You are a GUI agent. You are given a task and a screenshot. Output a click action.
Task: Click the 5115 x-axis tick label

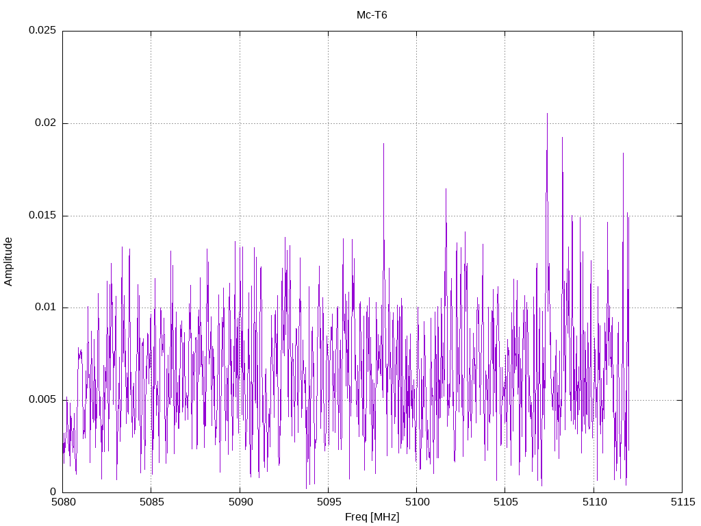[x=682, y=502]
